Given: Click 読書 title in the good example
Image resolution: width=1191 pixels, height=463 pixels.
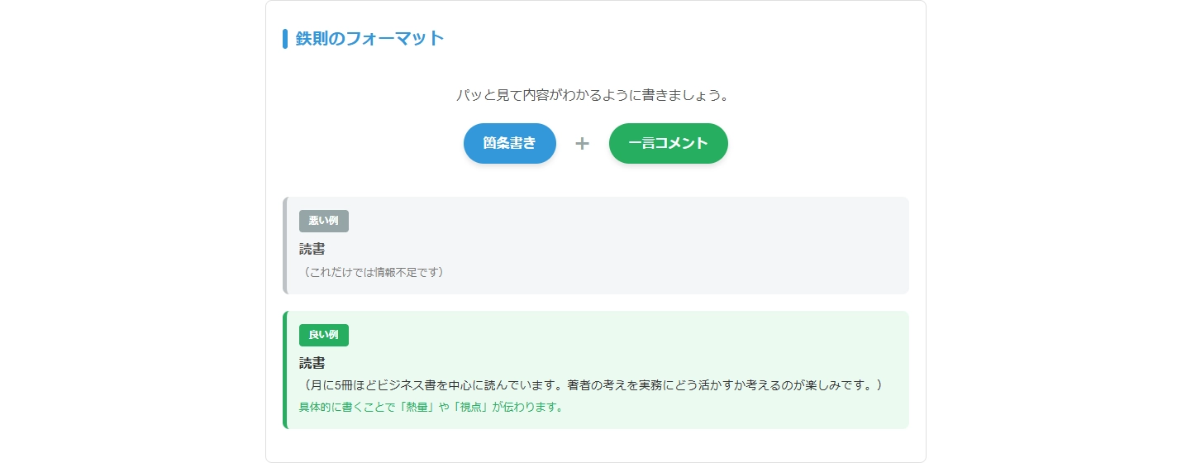Looking at the screenshot, I should pyautogui.click(x=312, y=363).
